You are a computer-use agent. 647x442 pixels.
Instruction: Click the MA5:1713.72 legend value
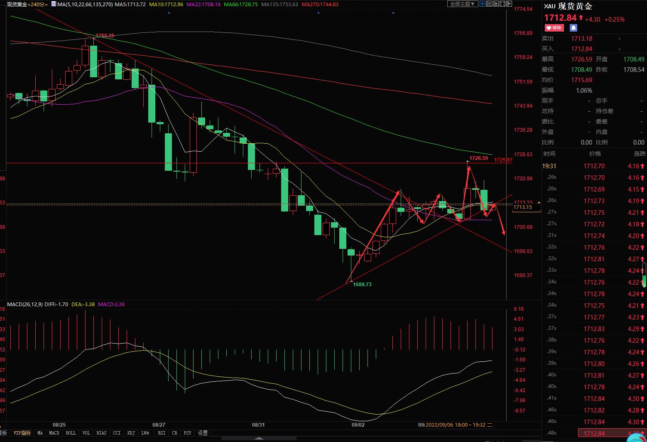130,4
